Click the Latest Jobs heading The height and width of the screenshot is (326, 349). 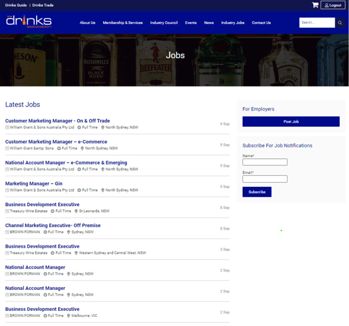[23, 104]
